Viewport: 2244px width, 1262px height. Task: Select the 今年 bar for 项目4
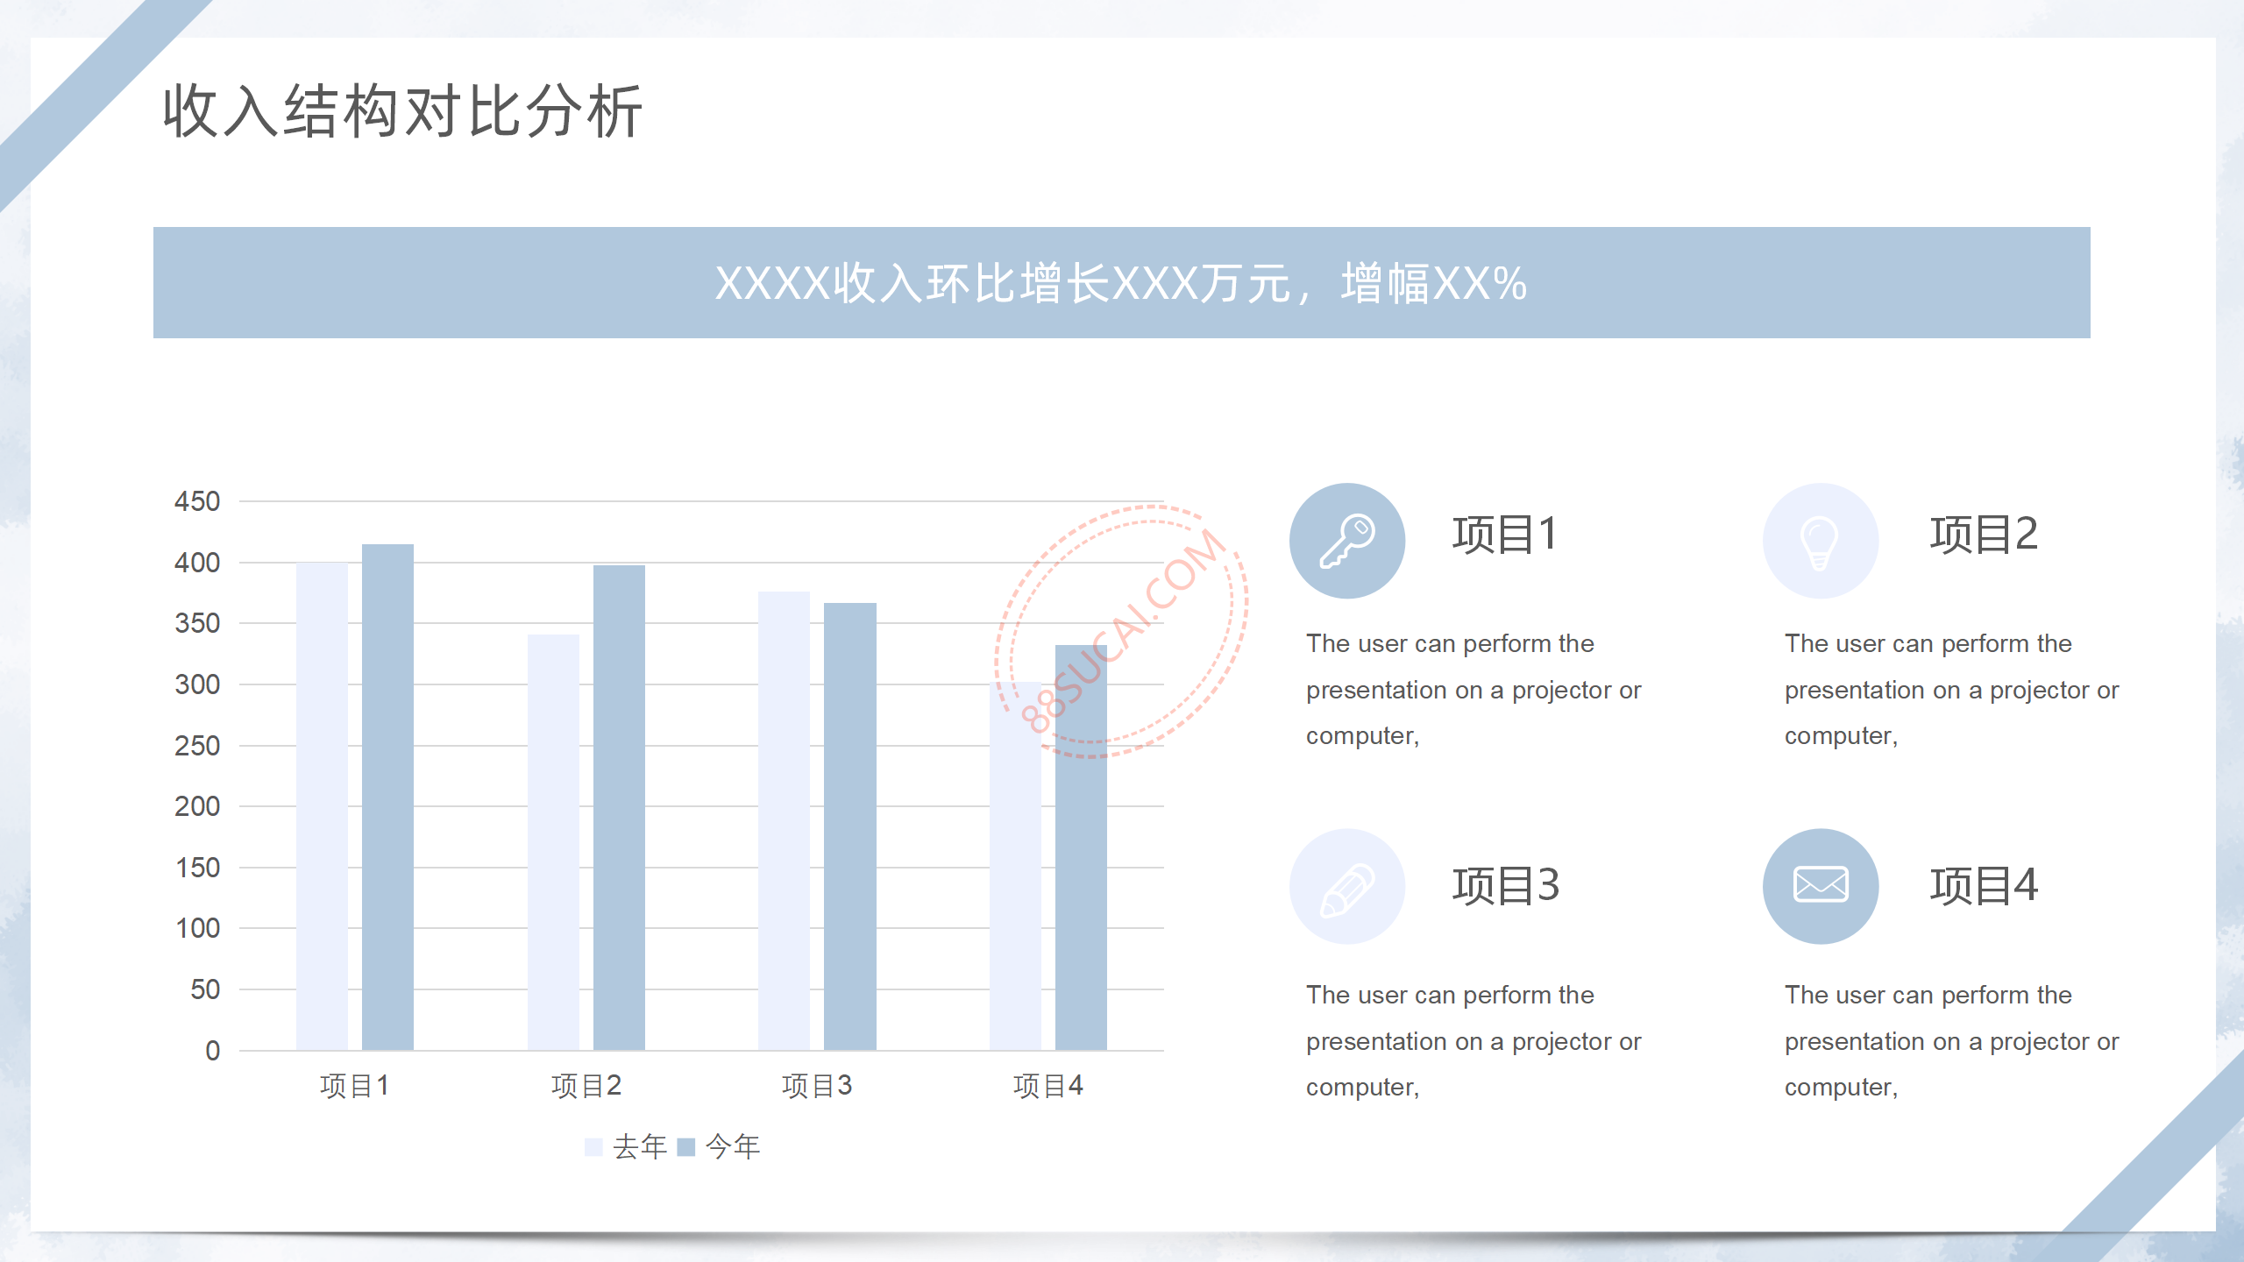click(x=1081, y=847)
